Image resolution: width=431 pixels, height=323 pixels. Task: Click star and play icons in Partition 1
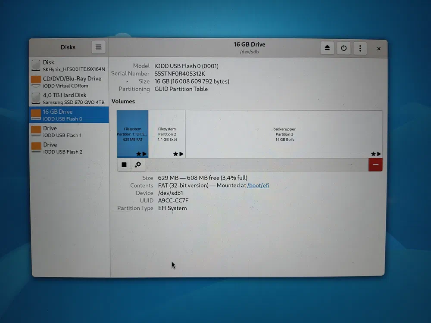tap(141, 154)
